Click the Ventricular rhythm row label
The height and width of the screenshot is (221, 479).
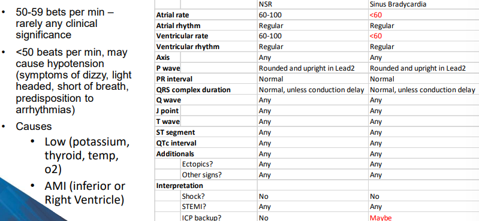[188, 47]
